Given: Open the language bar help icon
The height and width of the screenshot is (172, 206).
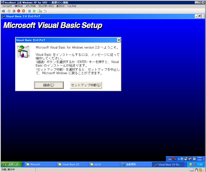Looking at the screenshot, I should point(194,159).
